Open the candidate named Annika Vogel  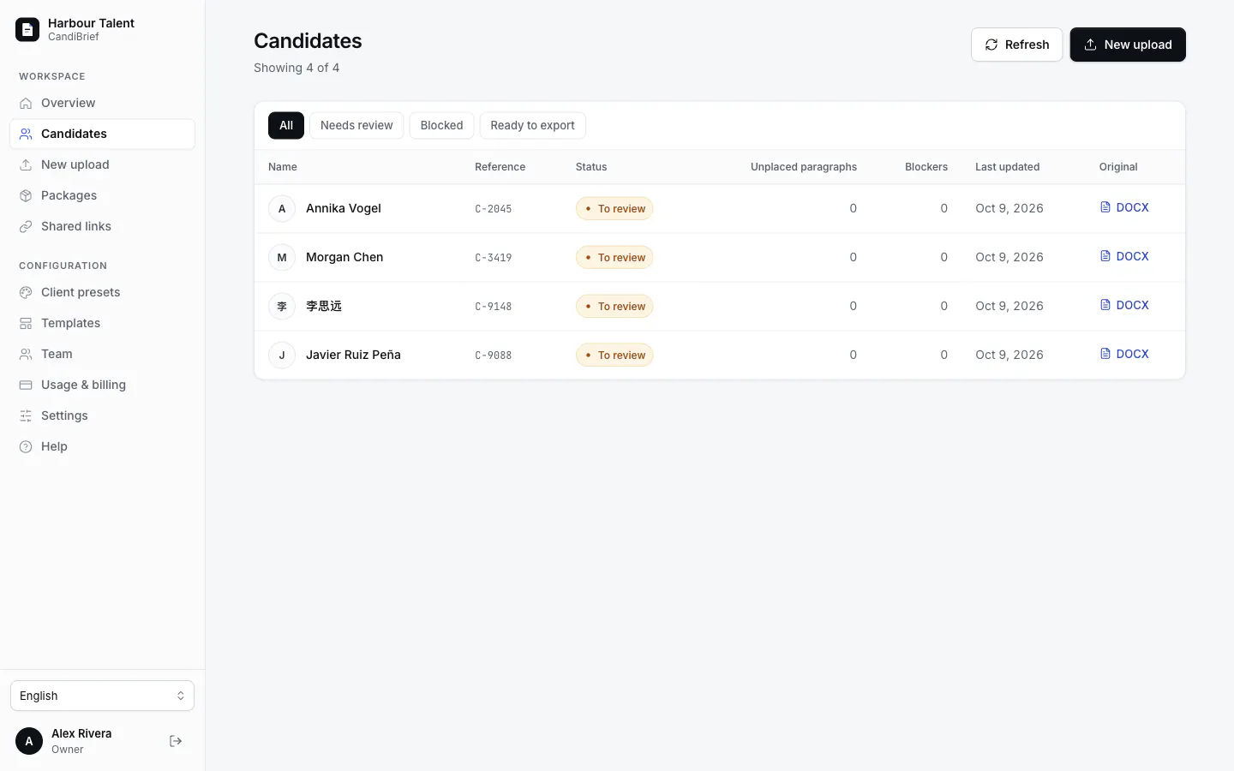pyautogui.click(x=344, y=208)
